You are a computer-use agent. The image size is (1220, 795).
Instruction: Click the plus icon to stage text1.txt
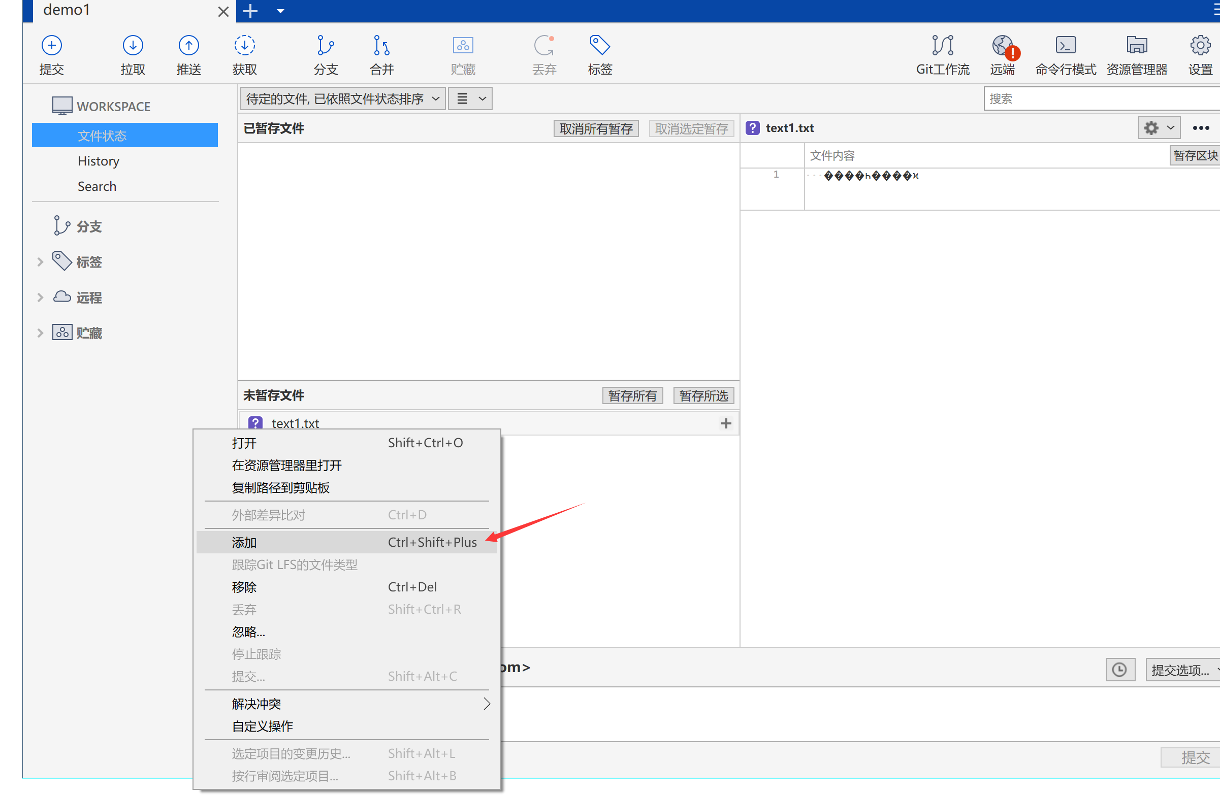pos(726,423)
